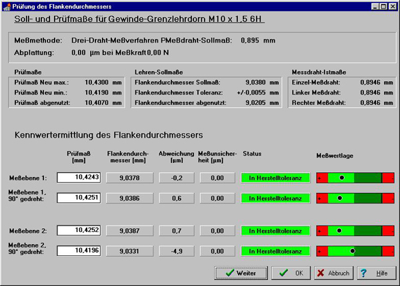
Task: Click Meßebene 1 status In Herstelltoleranz
Action: click(275, 178)
